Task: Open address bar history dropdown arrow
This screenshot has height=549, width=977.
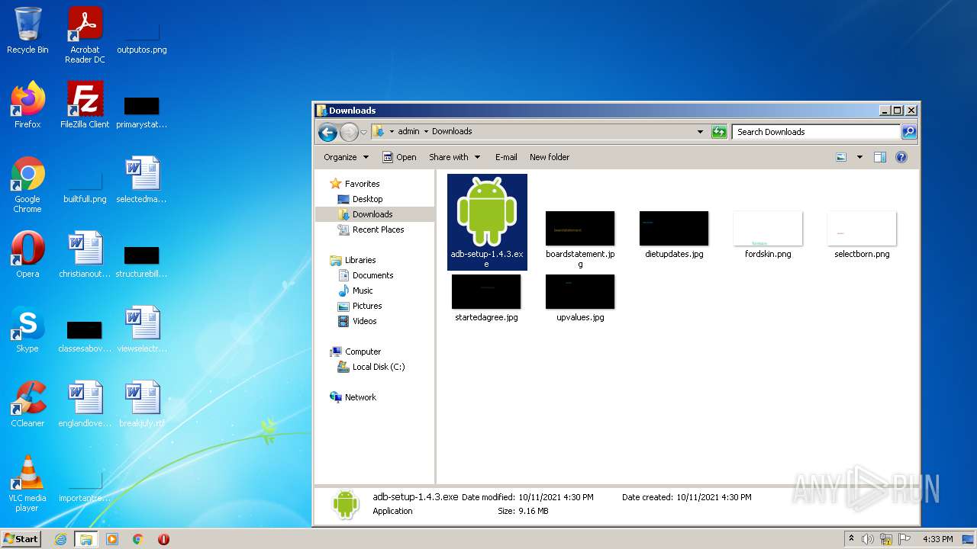Action: point(701,132)
